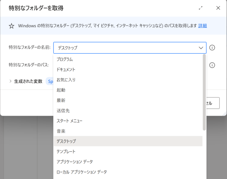Choose お気に入り in the folder list
The image size is (227, 179).
coord(128,80)
